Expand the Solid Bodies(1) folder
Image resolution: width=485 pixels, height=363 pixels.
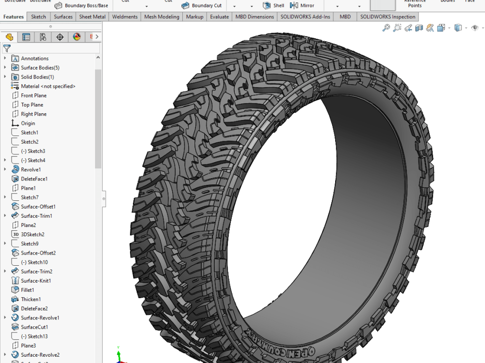(4, 76)
